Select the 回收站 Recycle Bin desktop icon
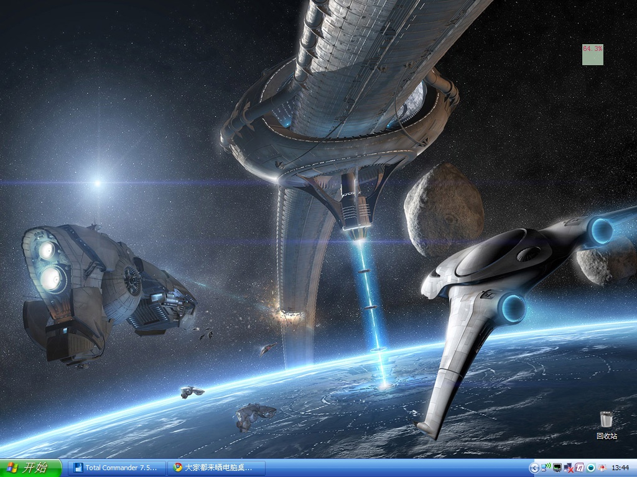The image size is (637, 477). click(607, 425)
